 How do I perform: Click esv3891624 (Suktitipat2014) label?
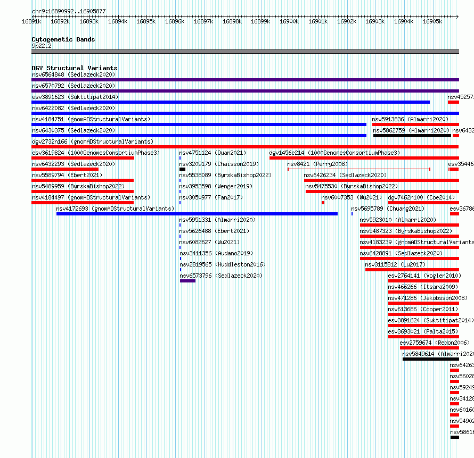pyautogui.click(x=431, y=320)
